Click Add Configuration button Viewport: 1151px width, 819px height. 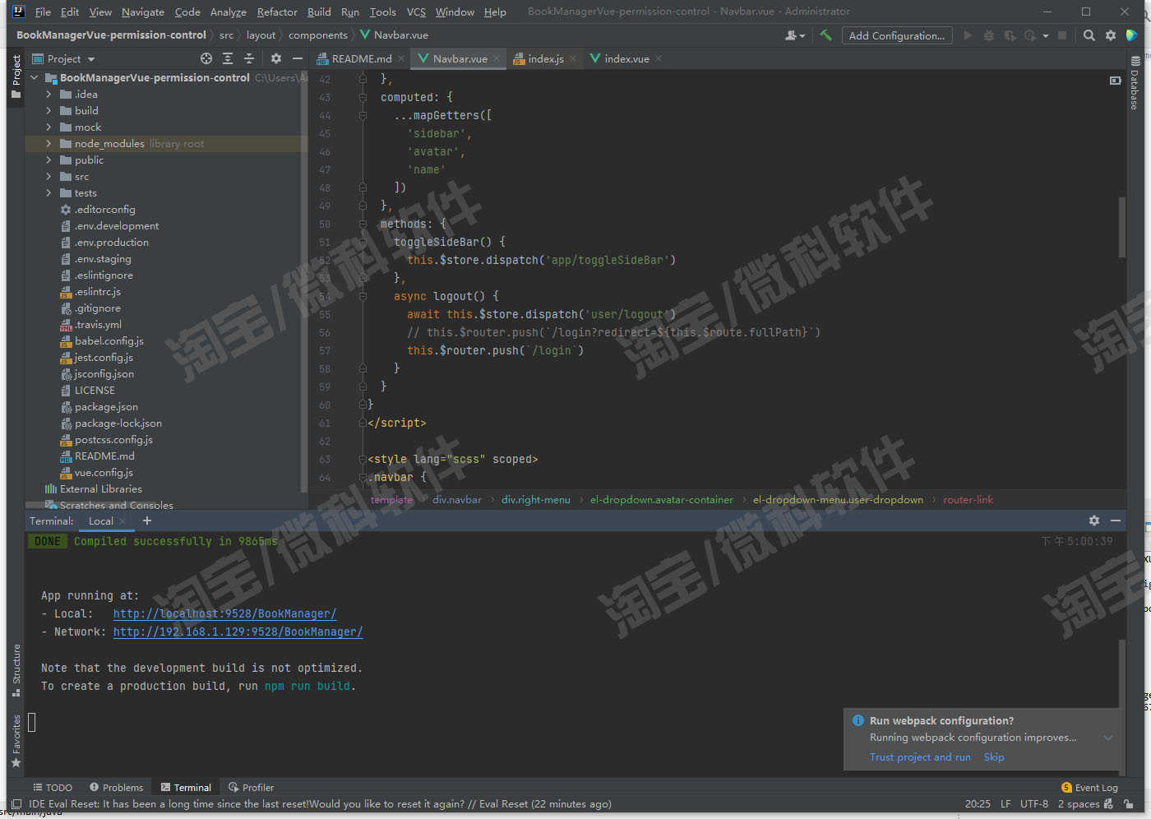pos(896,35)
